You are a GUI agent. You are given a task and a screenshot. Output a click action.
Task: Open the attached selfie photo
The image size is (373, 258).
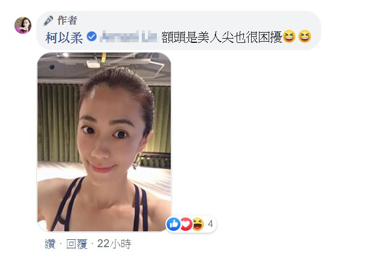tap(104, 142)
